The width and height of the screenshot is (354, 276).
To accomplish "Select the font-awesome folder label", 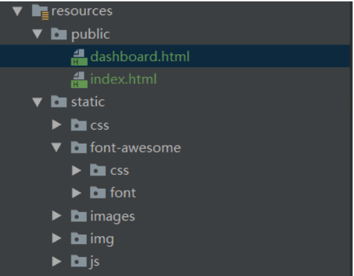I will 136,148.
